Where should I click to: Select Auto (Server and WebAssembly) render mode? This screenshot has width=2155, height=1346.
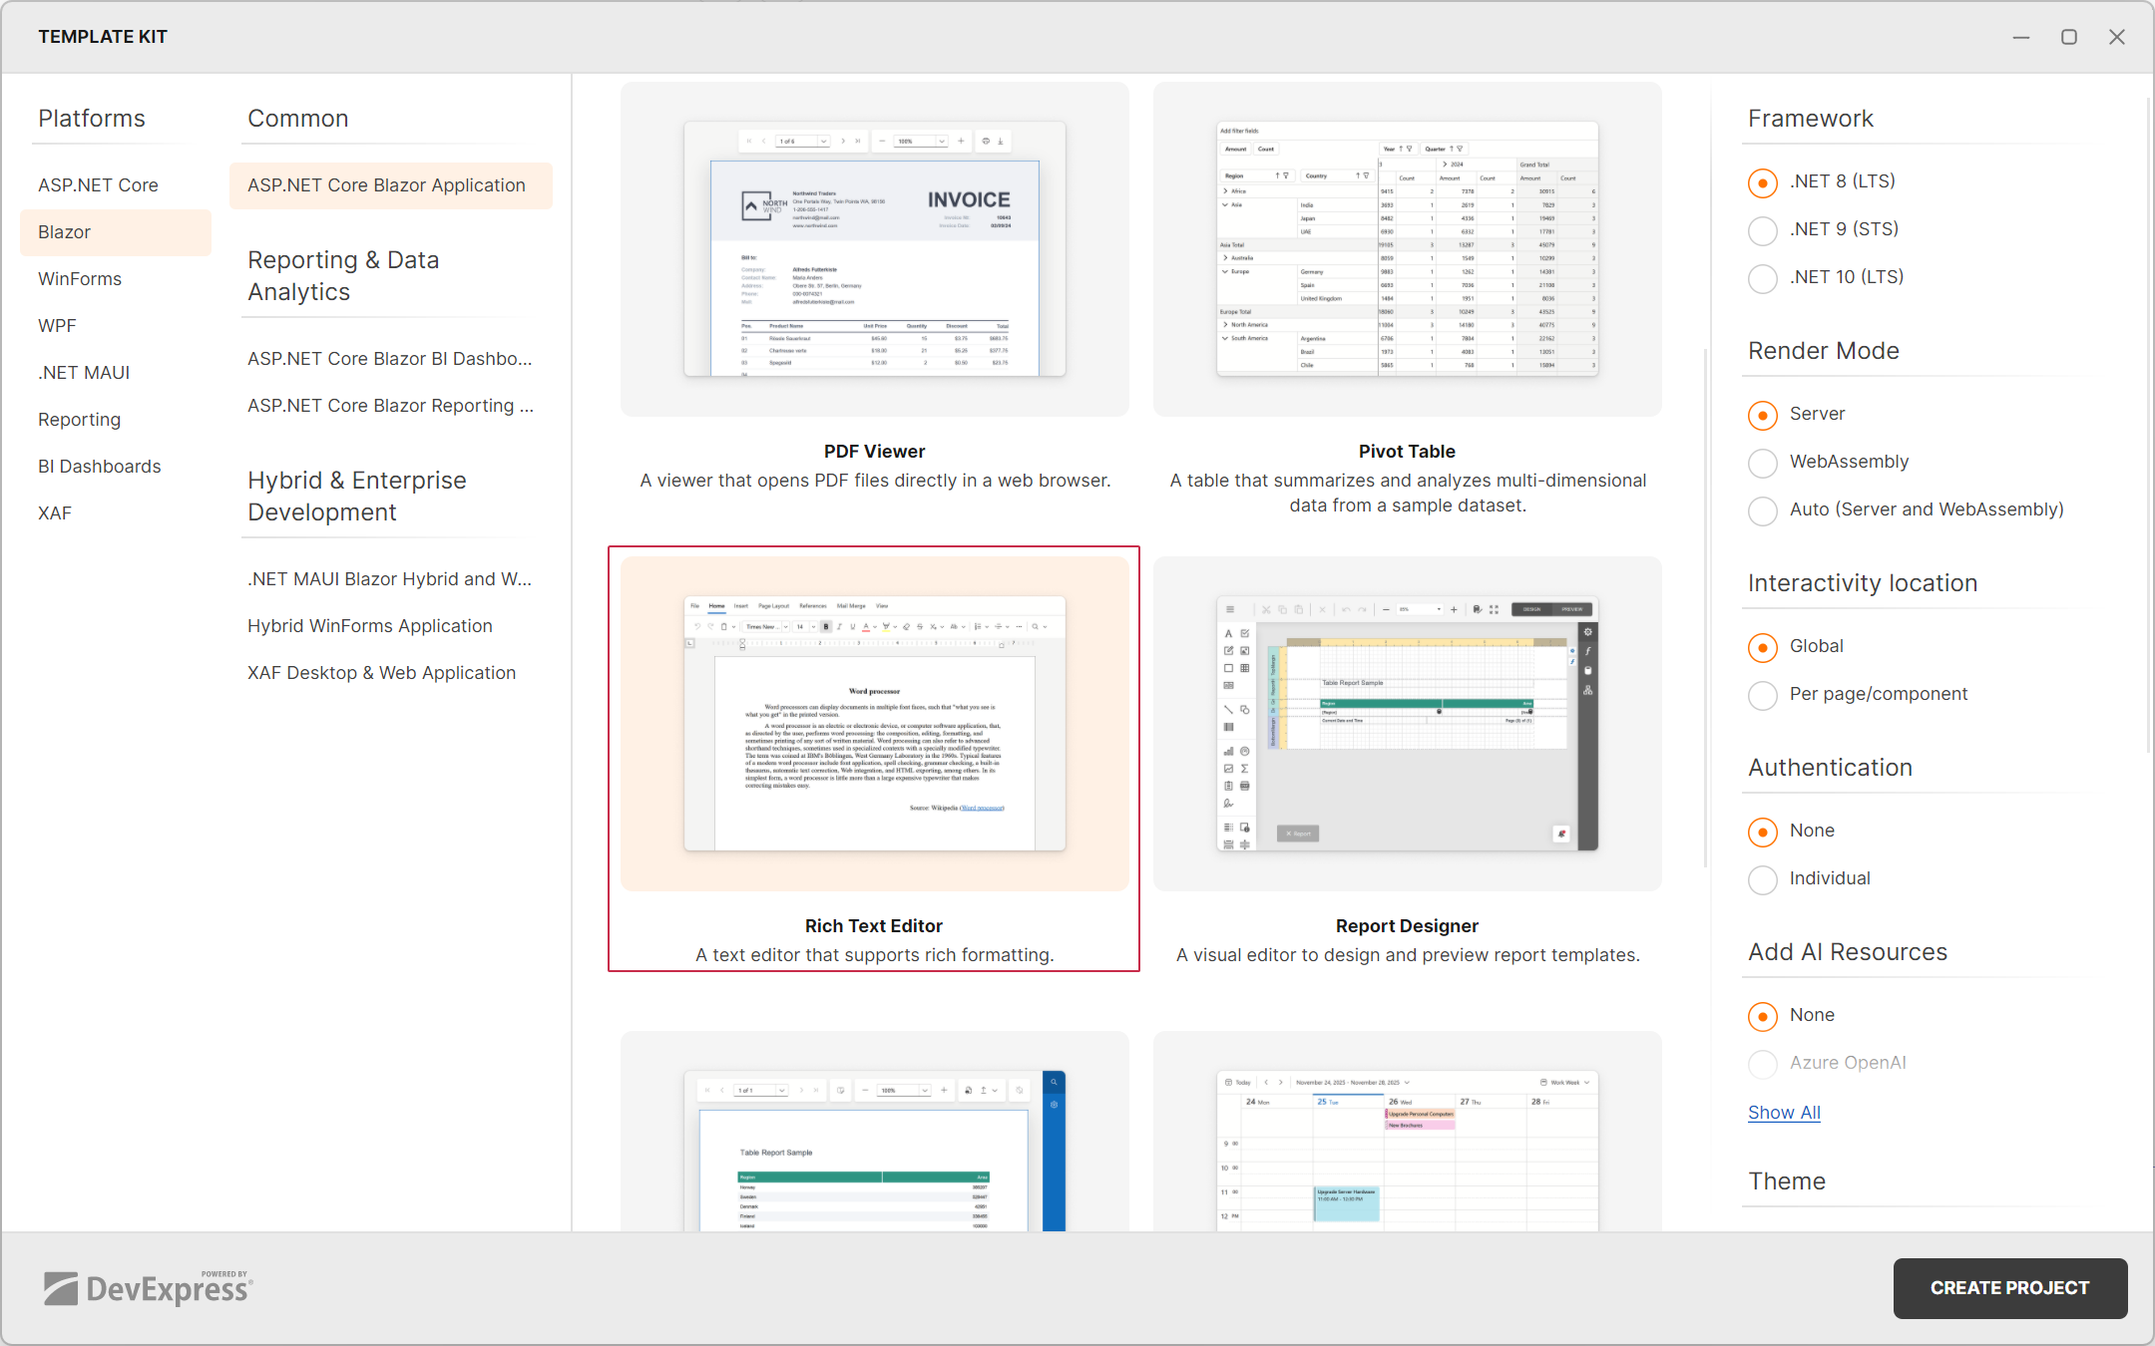coord(1763,510)
